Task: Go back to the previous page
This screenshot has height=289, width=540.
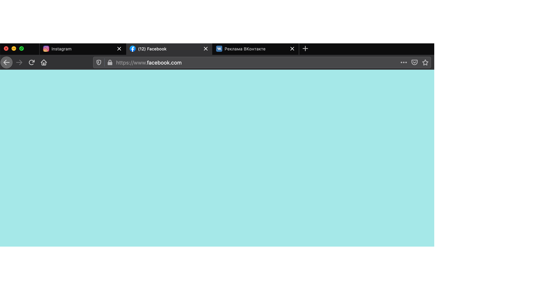Action: coord(6,63)
